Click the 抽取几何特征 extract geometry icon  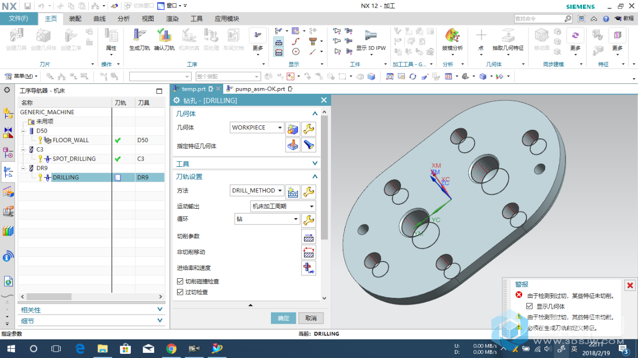(x=508, y=35)
